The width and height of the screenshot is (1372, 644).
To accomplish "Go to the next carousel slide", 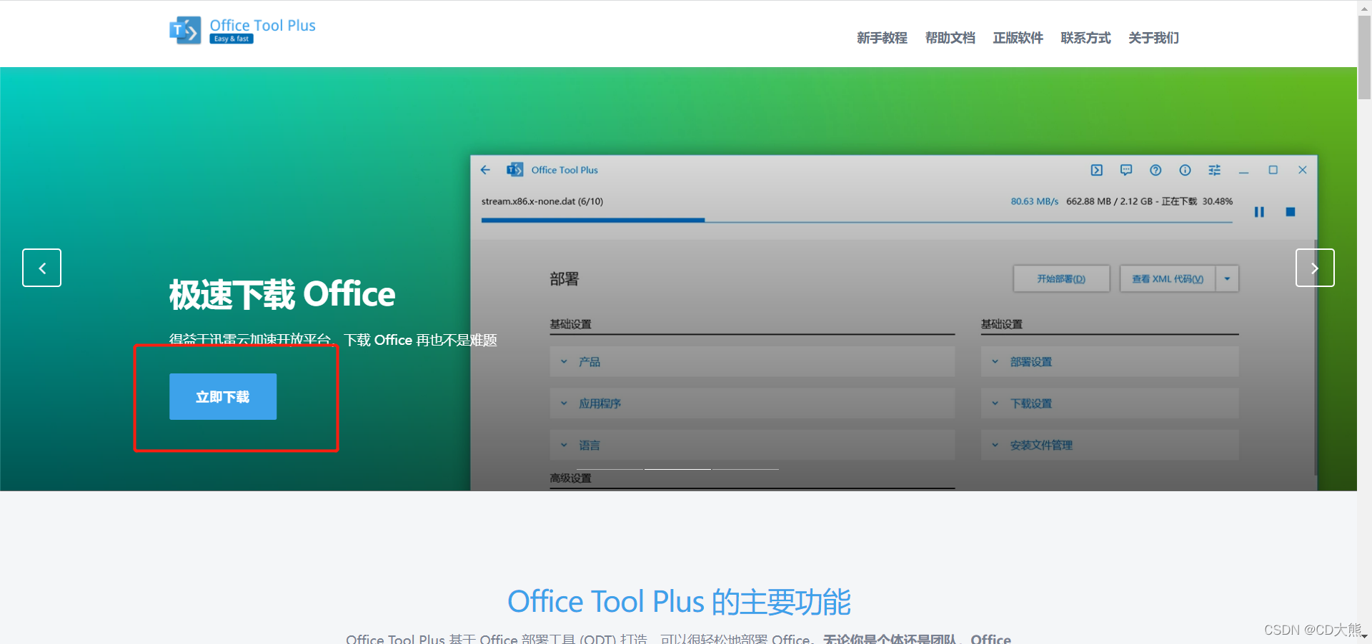I will coord(1315,268).
